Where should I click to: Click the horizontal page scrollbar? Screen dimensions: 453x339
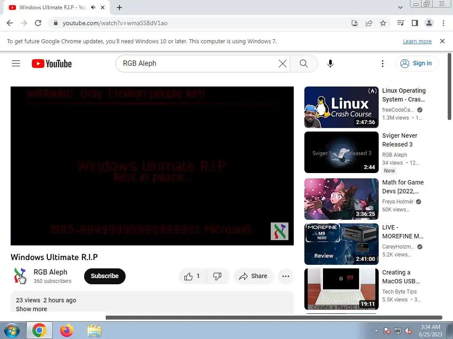tap(274, 317)
